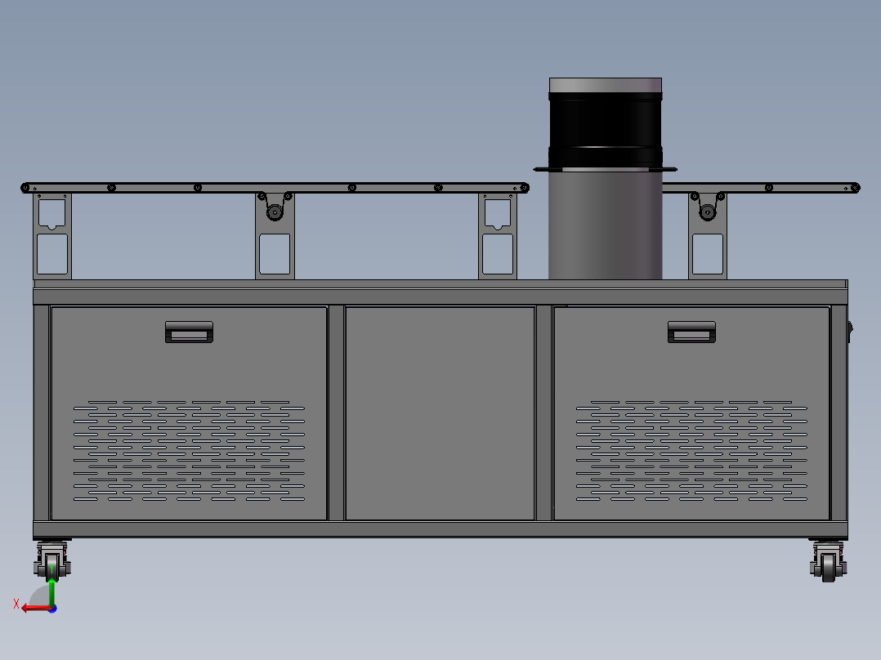The image size is (881, 660).
Task: Select the ventilation slots on the left door
Action: coord(189,451)
